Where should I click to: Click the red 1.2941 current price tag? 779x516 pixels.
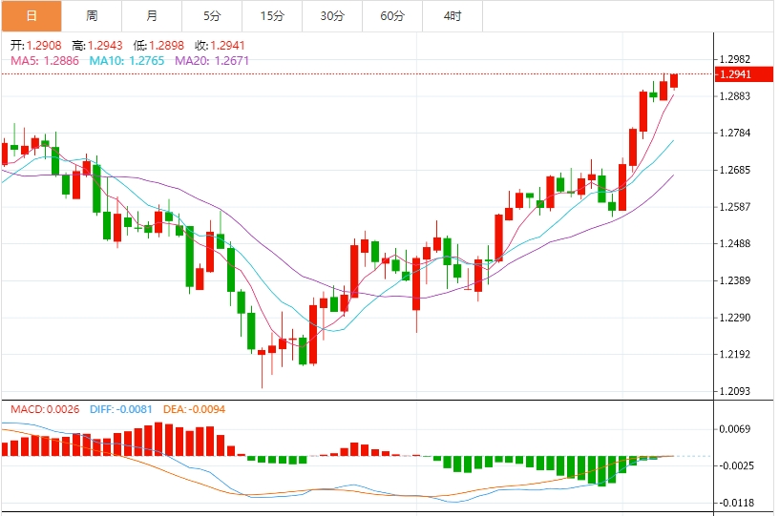click(744, 74)
